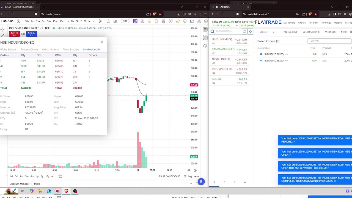This screenshot has width=352, height=198.
Task: Open the layers icon on chart right sidebar
Action: [205, 46]
